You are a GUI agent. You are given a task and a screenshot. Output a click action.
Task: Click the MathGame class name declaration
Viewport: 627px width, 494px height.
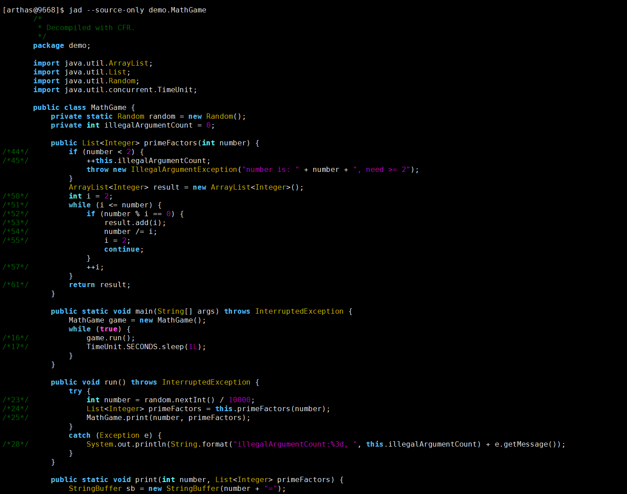point(108,107)
